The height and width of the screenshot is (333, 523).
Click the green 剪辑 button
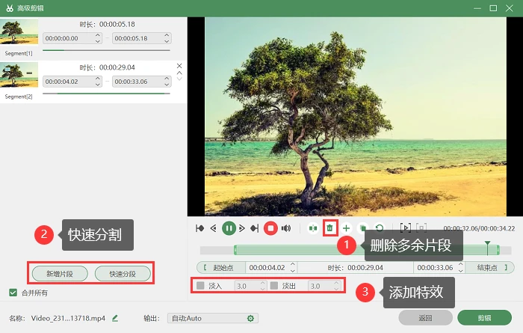(484, 318)
